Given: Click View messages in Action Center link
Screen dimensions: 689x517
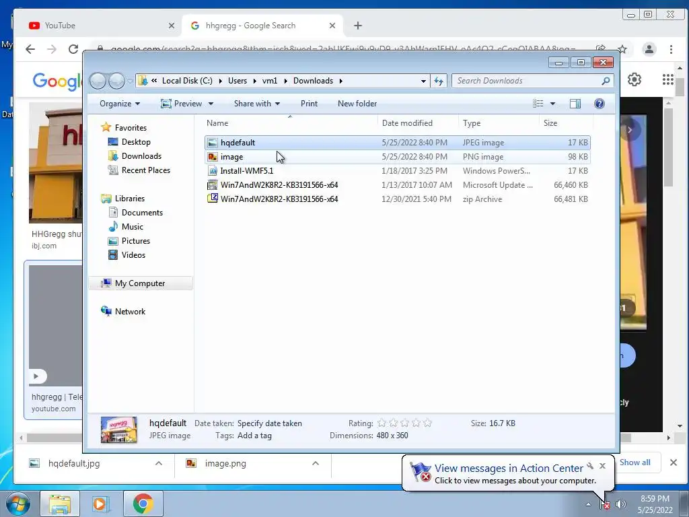Looking at the screenshot, I should [509, 469].
